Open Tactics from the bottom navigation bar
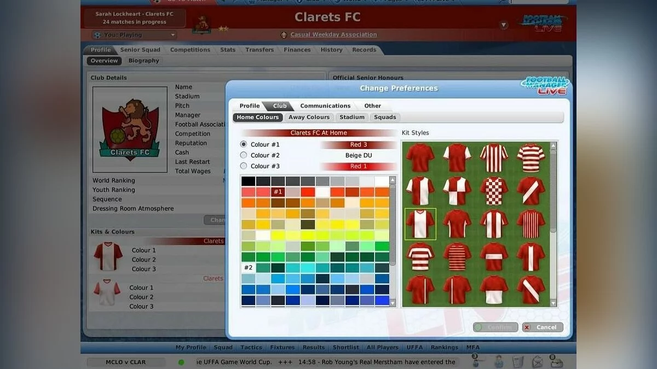Screen dimensions: 657x369 [251, 347]
